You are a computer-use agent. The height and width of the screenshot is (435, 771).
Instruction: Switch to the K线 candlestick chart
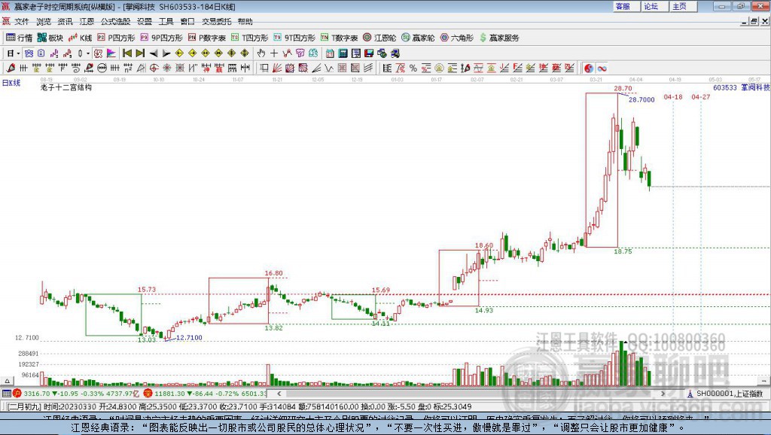80,38
